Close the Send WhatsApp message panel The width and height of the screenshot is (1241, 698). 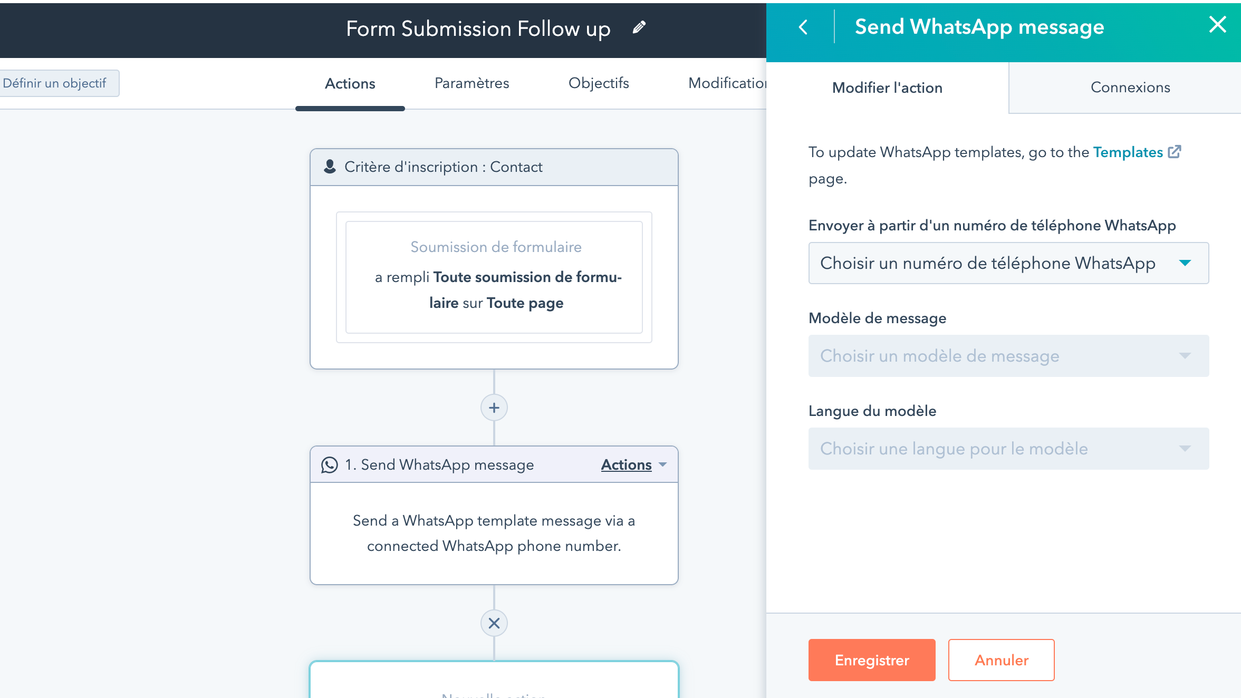[1218, 24]
